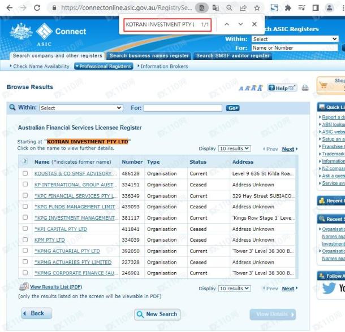The width and height of the screenshot is (345, 332).
Task: Tick checkbox for KPG INVESTMENT MANAGEMENT
Action: (x=25, y=217)
